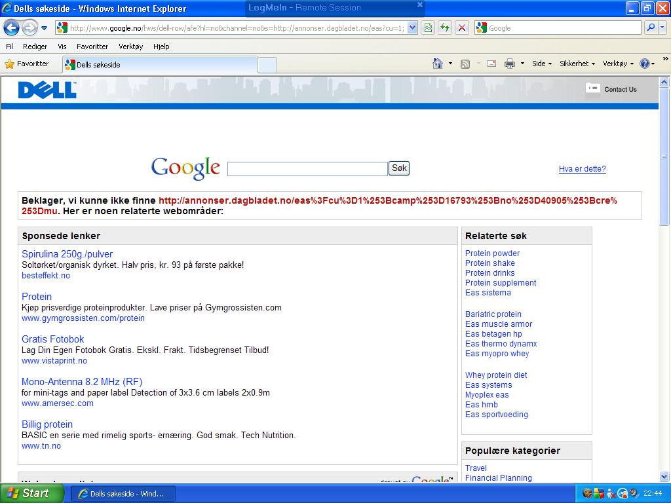Image resolution: width=671 pixels, height=503 pixels.
Task: Open the Gratis Fotobok link
Action: pos(52,339)
